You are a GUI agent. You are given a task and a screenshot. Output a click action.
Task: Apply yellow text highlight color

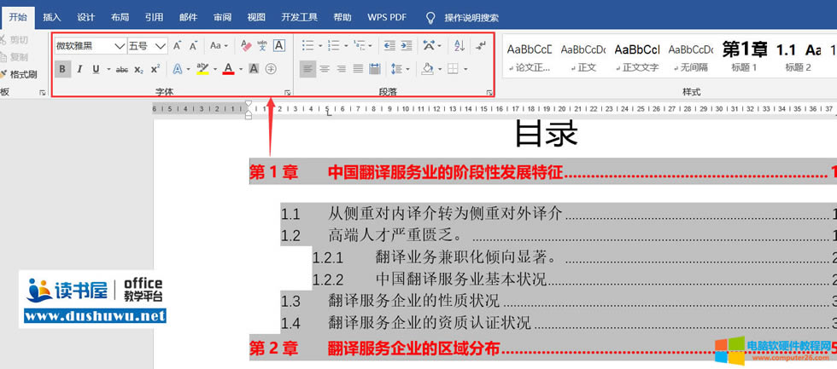[x=202, y=69]
